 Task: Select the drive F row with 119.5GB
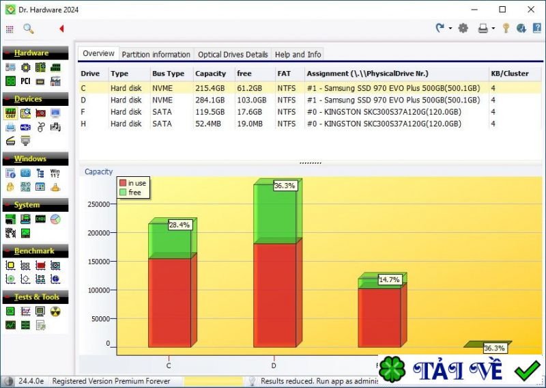[310, 112]
